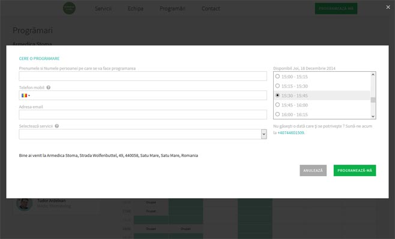Focus the Adresa email input field
Screen dimensions: 395x239
143,114
